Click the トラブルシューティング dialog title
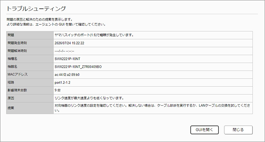 [x=36, y=9]
